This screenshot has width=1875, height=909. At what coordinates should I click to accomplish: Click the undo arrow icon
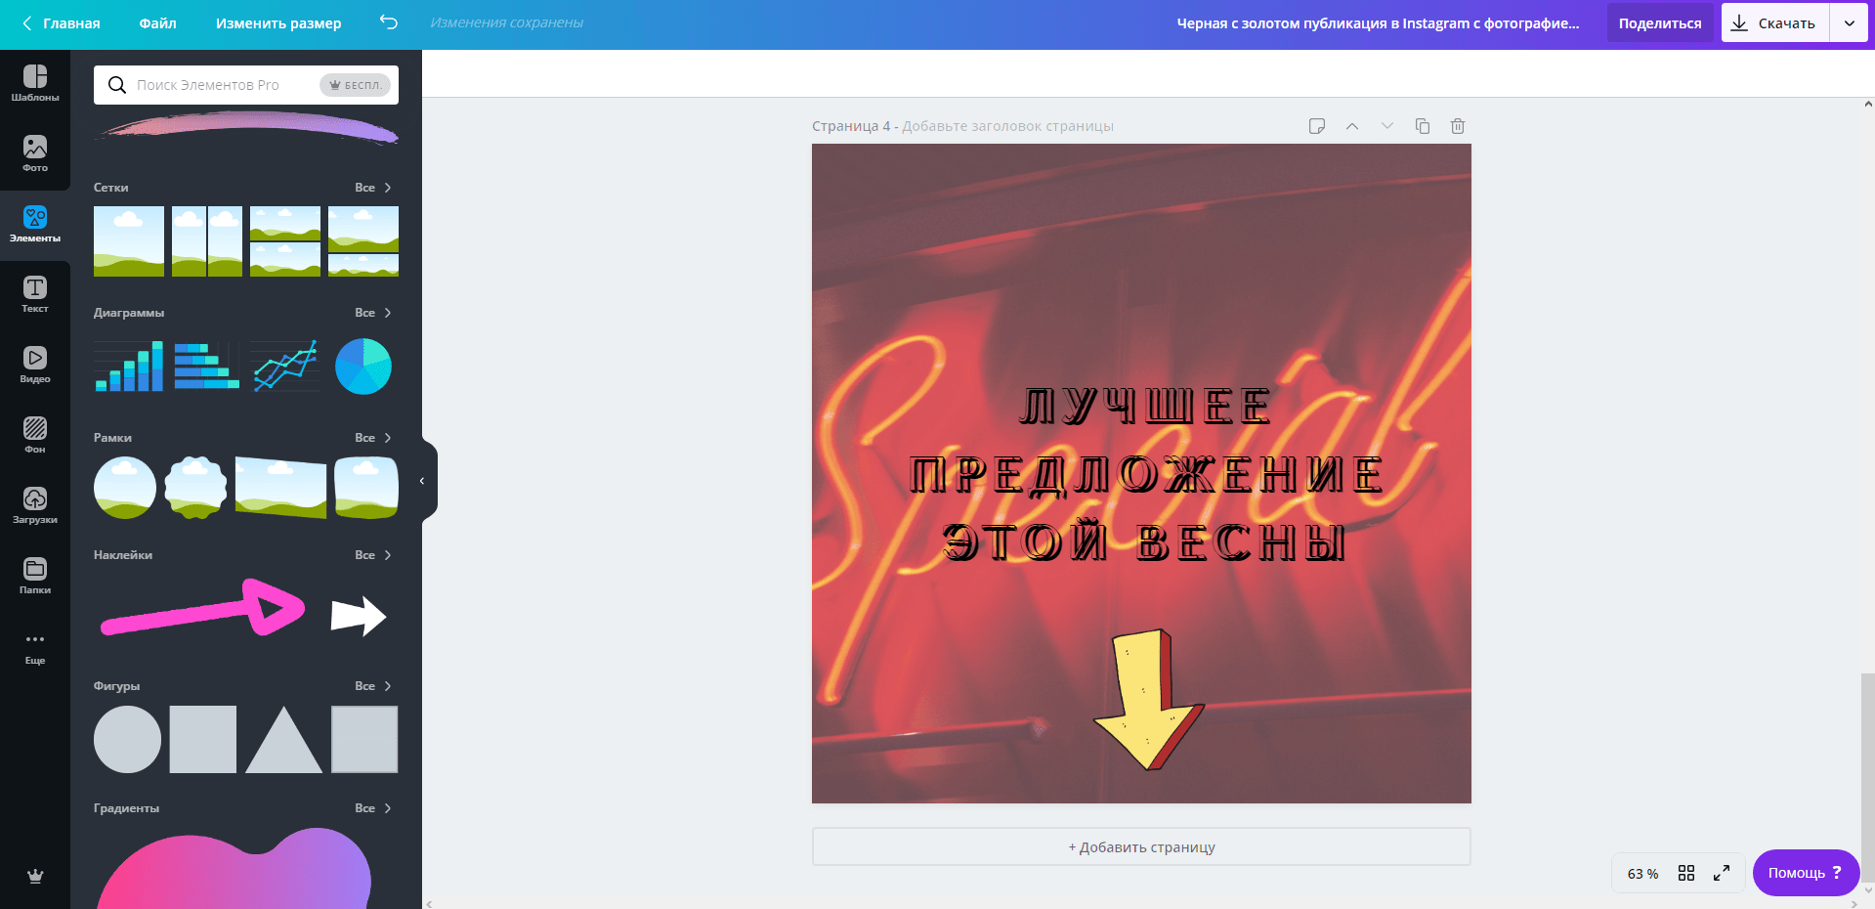click(388, 23)
